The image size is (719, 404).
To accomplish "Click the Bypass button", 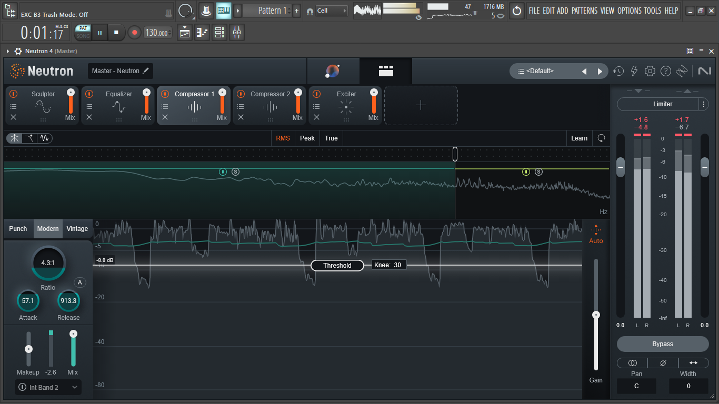I will (663, 344).
